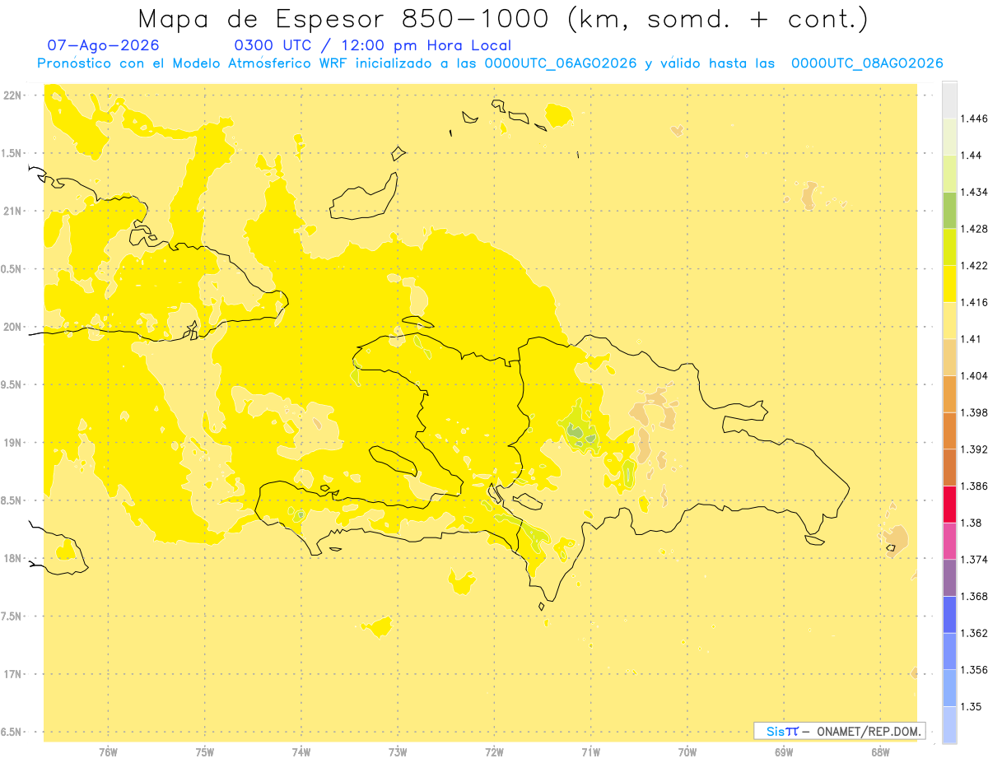Screen dimensions: 988x763
Task: Select the red color bar swatch above 1.38
Action: (949, 504)
